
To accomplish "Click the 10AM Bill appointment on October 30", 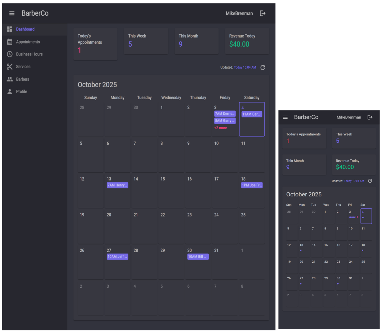I will [x=198, y=257].
